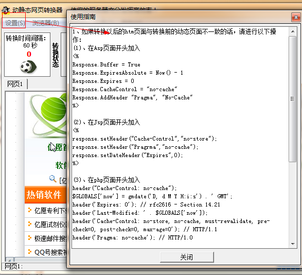Click the 60 秒 interval value
Screen dimensions: 302x275
pyautogui.click(x=30, y=45)
